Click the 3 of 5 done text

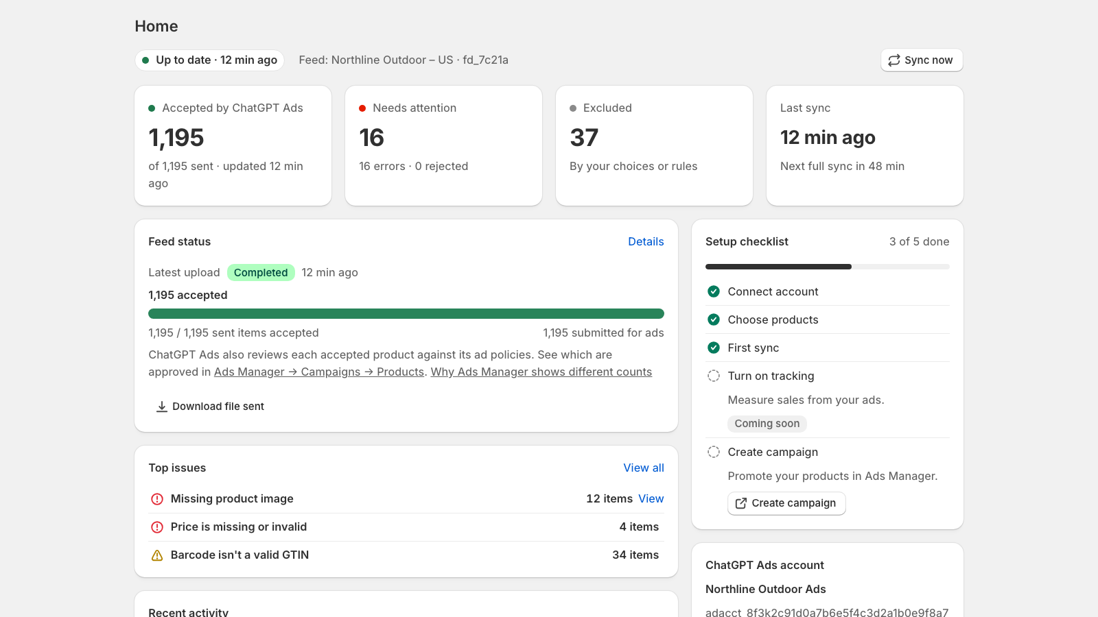click(920, 241)
